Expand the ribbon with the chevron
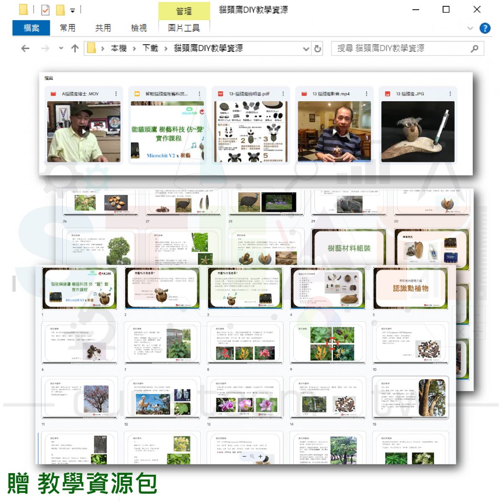 point(470,28)
